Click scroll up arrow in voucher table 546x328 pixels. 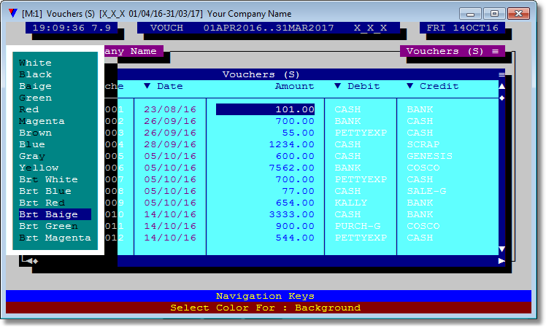(501, 86)
